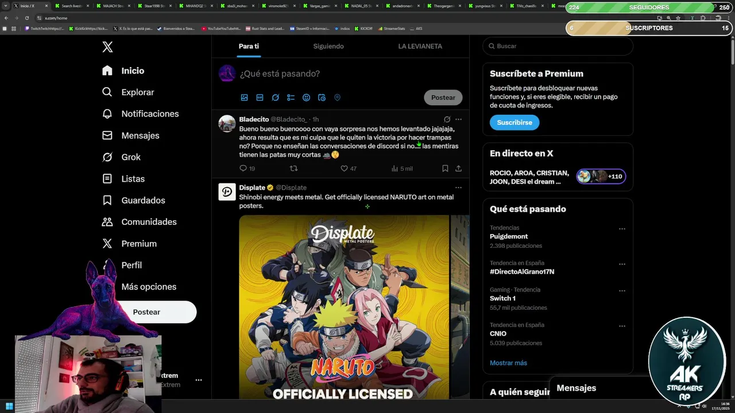The image size is (735, 413).
Task: Open Más opciones in sidebar
Action: pyautogui.click(x=148, y=287)
